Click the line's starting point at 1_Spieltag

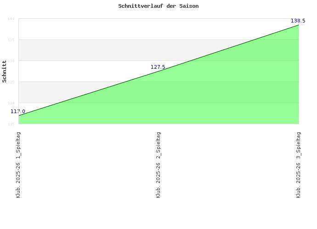19,115
